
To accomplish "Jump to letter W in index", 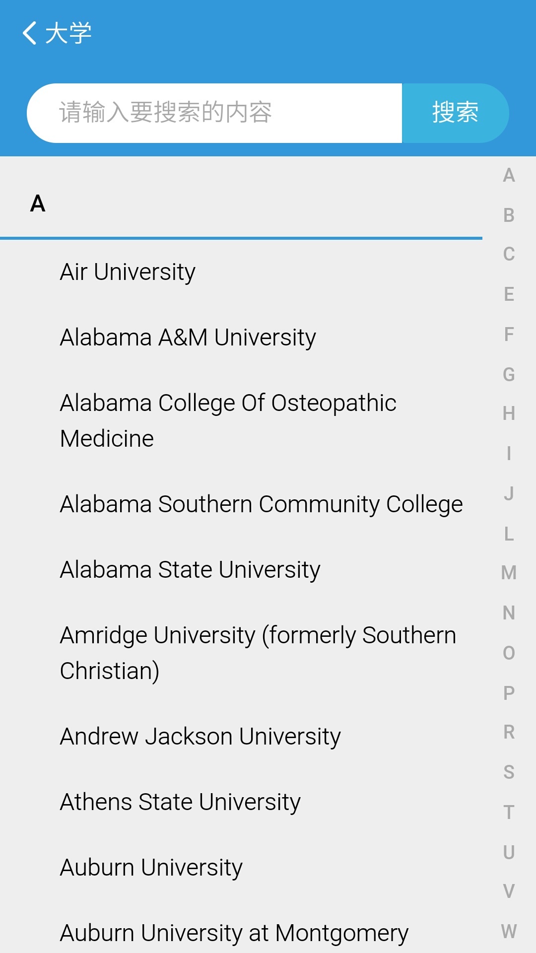I will pos(509,931).
